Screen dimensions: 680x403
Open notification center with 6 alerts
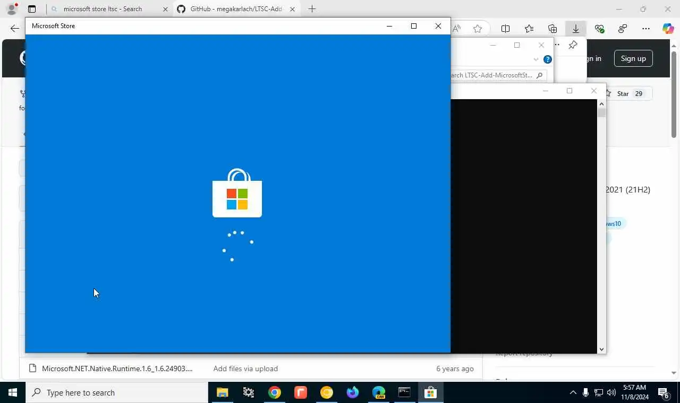click(x=664, y=392)
